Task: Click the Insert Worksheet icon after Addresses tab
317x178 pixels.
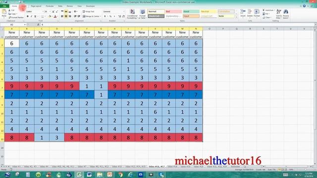Action: tap(245, 167)
